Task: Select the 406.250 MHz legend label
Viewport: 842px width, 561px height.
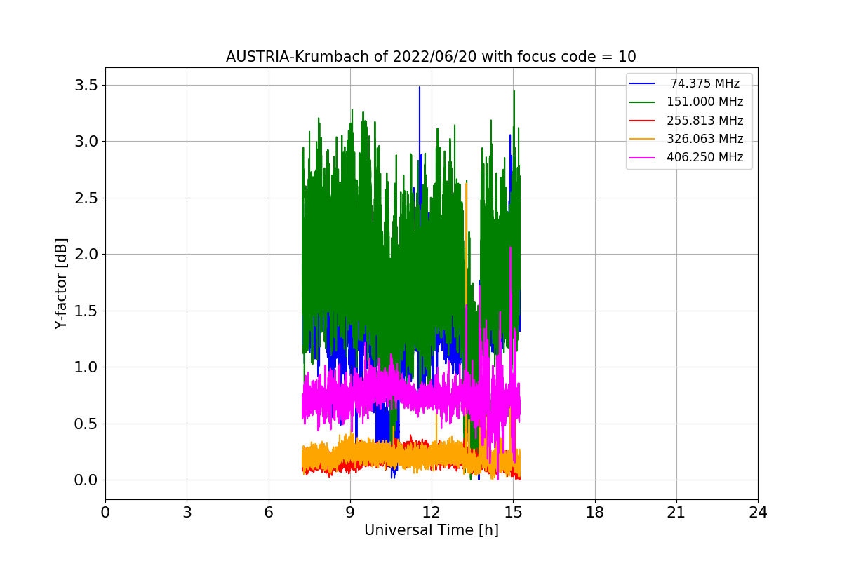Action: [705, 157]
